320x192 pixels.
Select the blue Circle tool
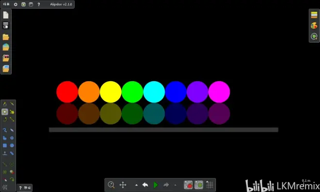tap(12, 146)
